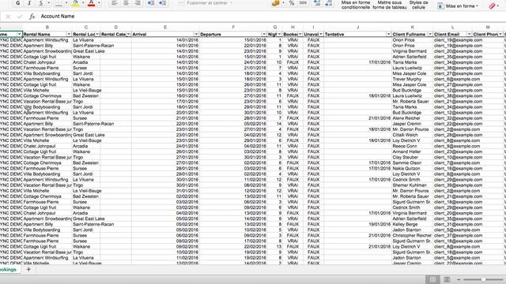Open underline style dropdown arrow
The image size is (506, 284).
click(x=49, y=3)
